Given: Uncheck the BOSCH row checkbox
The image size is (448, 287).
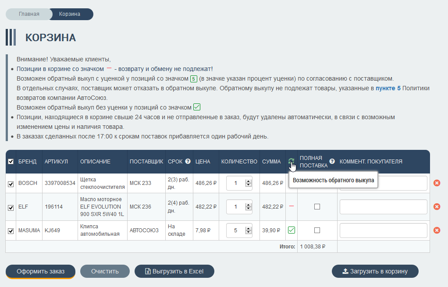Looking at the screenshot, I should pyautogui.click(x=11, y=184).
